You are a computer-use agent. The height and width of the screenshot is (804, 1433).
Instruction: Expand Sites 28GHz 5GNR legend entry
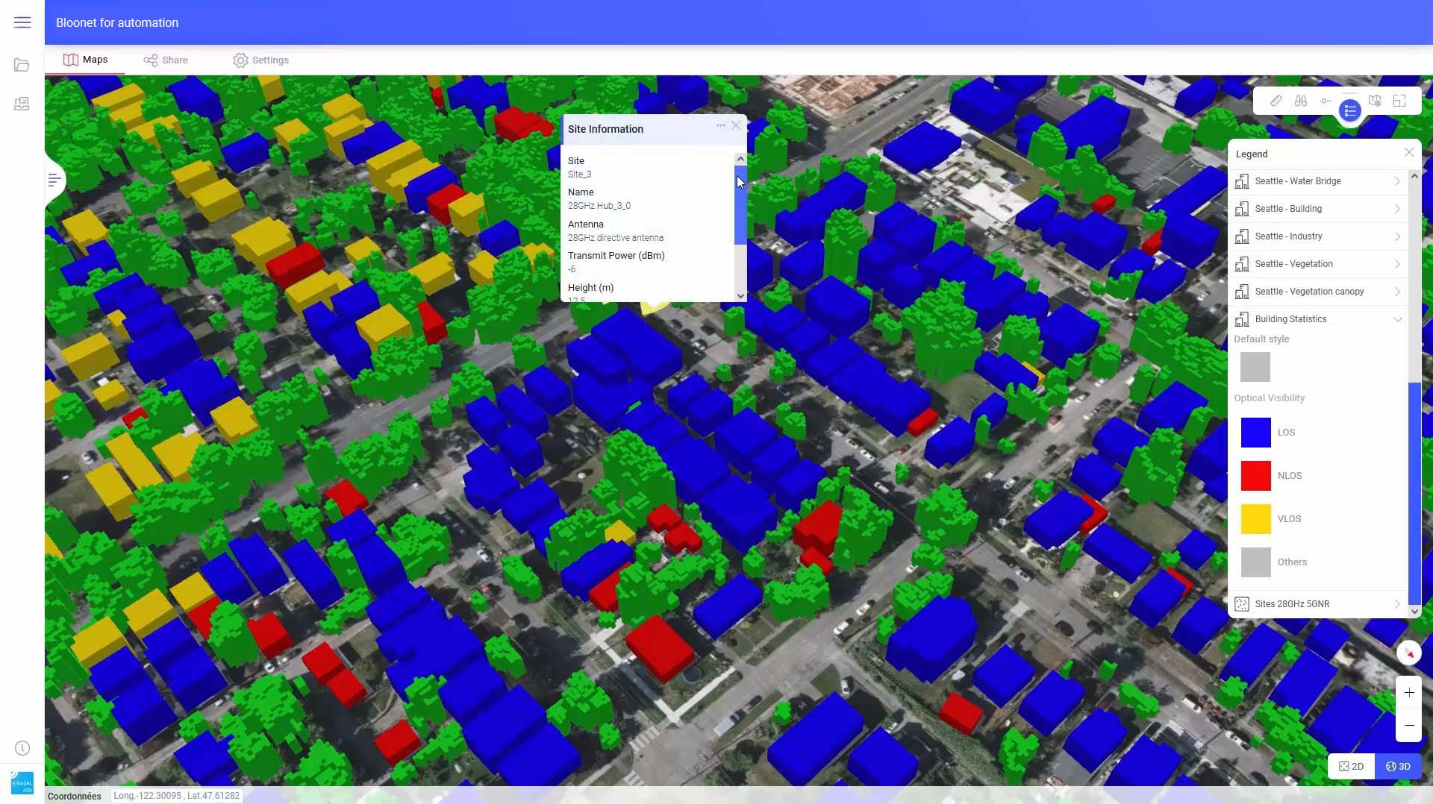tap(1397, 604)
